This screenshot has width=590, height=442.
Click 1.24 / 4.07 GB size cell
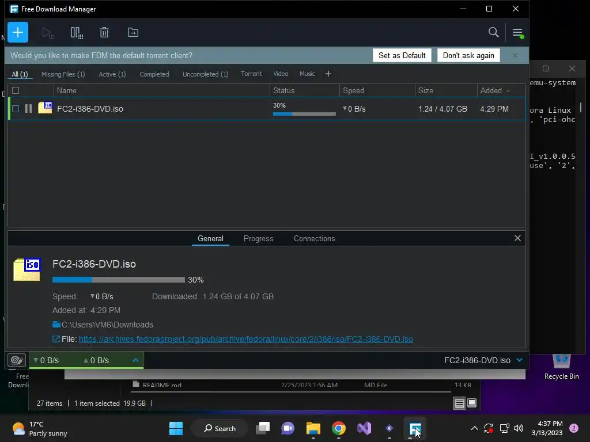click(442, 109)
